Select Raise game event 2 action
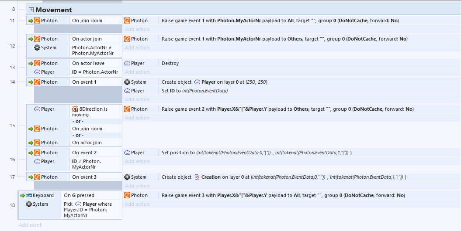 point(288,109)
